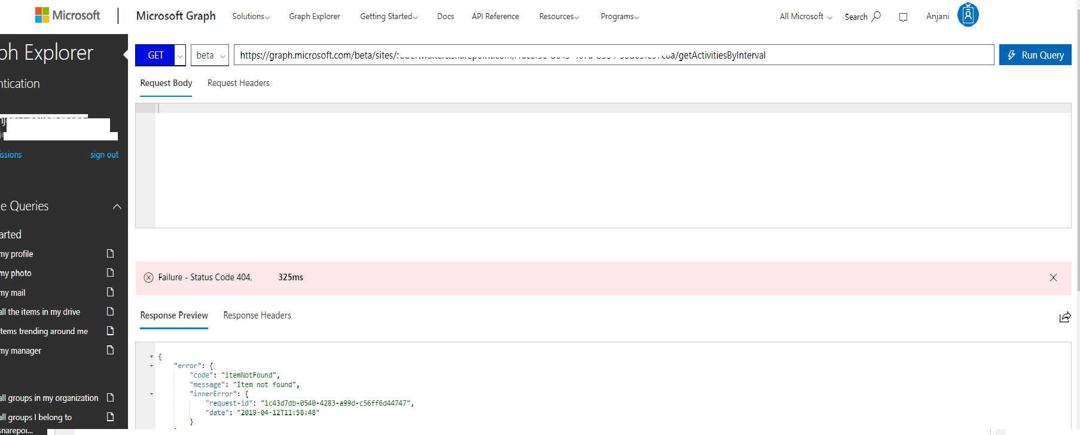Screen dimensions: 1080x435
Task: Click the request URL input field
Action: [x=614, y=55]
